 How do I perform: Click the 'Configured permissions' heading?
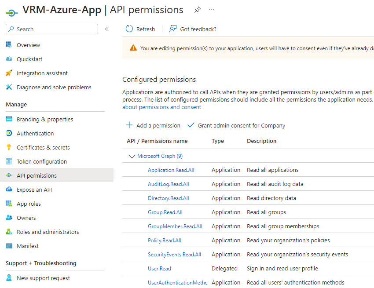[159, 80]
